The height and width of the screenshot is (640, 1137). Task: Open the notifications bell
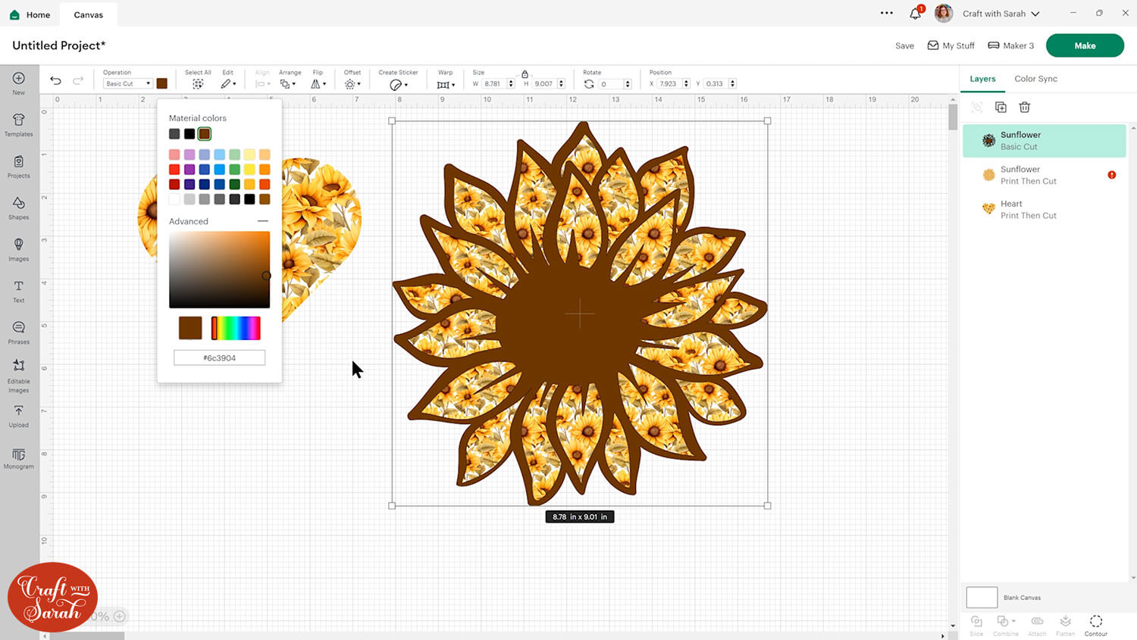coord(916,14)
